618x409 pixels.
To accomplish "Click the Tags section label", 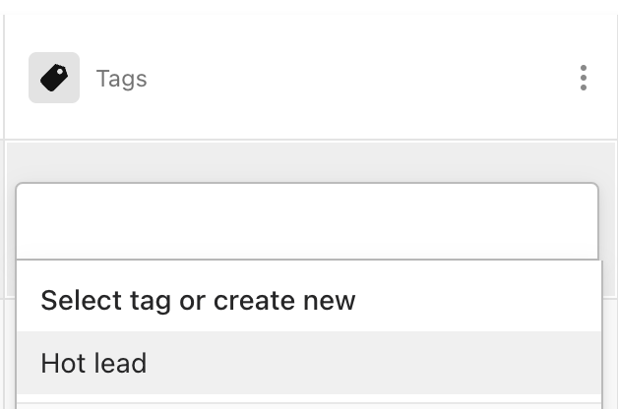I will click(x=121, y=79).
